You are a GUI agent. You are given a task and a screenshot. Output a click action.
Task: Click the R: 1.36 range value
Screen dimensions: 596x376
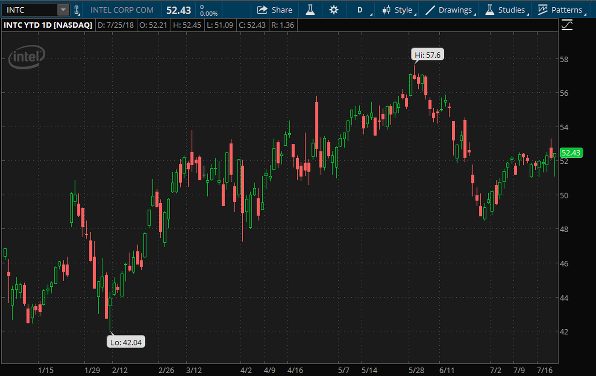click(x=283, y=25)
